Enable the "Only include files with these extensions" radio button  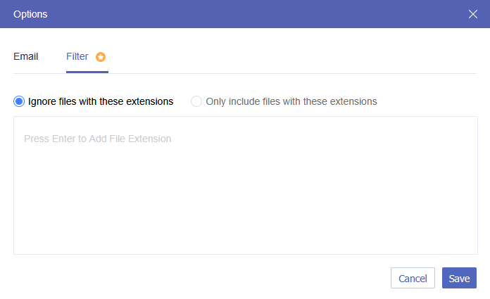click(196, 101)
